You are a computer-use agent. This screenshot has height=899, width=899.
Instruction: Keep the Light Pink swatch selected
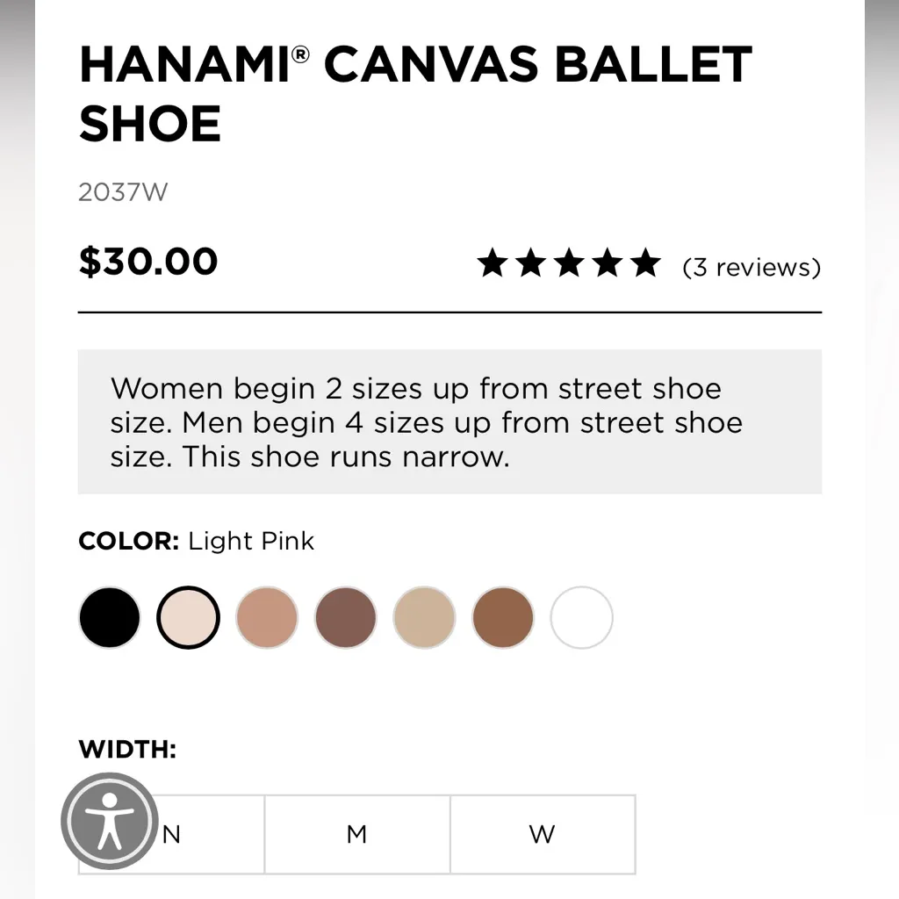coord(188,617)
